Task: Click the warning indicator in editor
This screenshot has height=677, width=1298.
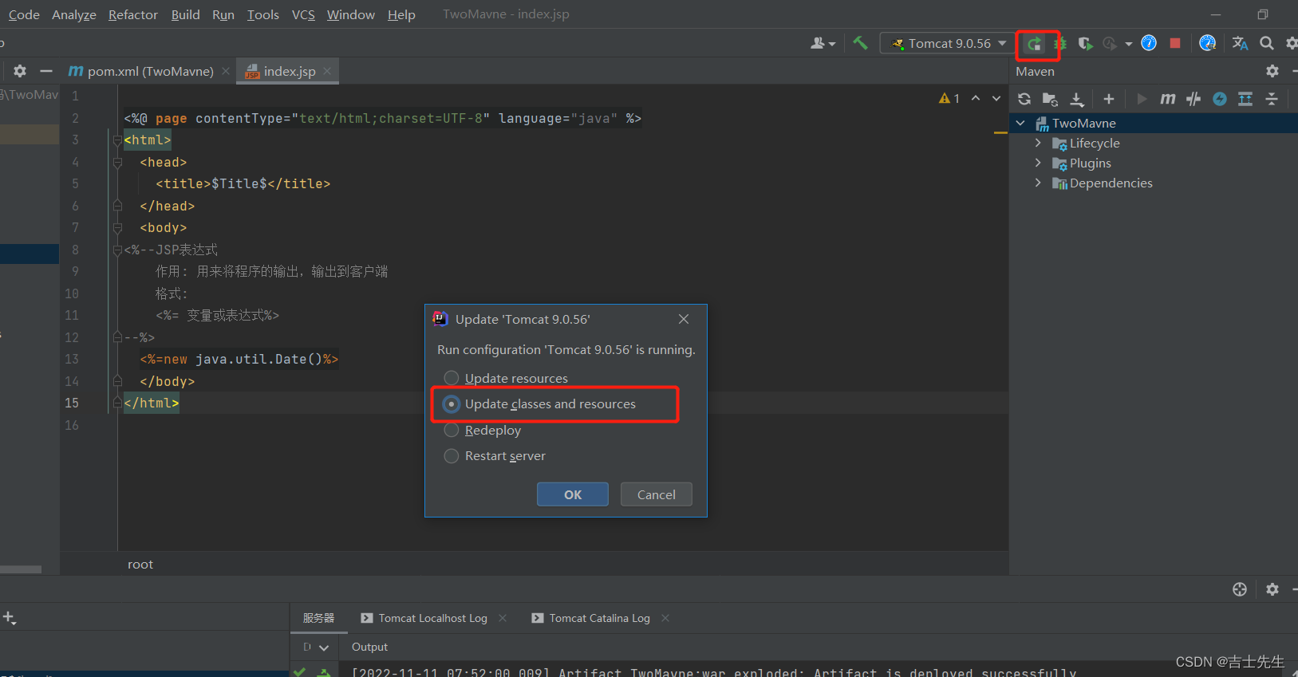Action: [x=949, y=98]
